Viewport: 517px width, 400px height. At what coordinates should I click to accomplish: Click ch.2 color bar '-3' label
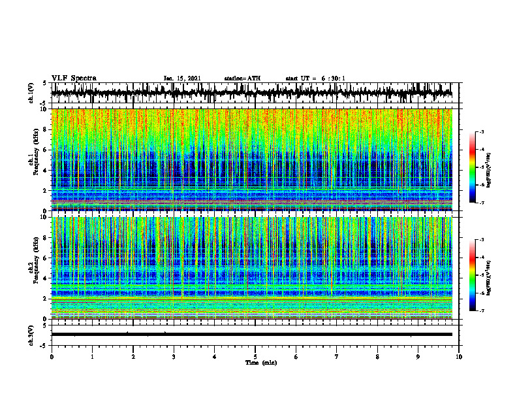[482, 240]
